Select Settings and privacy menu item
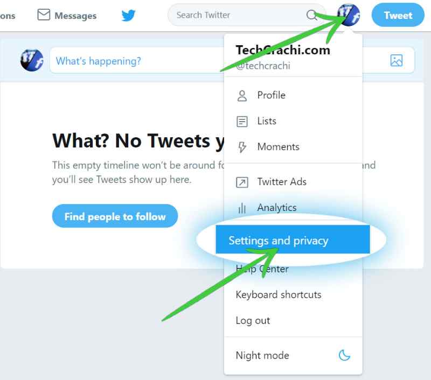Screen dimensions: 431x380 pos(293,240)
